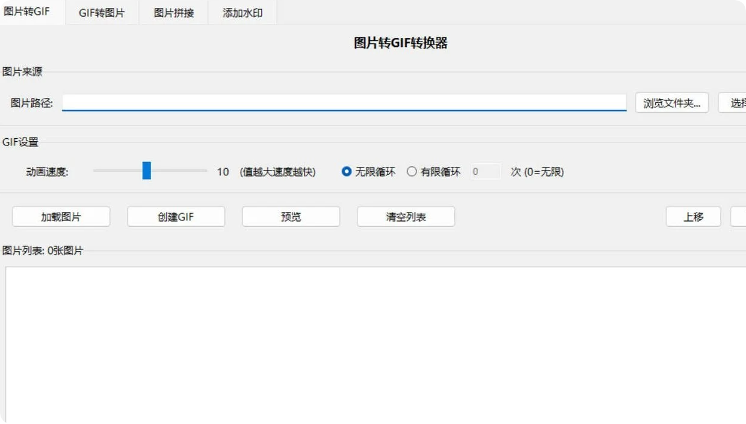The image size is (746, 424).
Task: Open the 图片拼接 tab
Action: pyautogui.click(x=173, y=13)
